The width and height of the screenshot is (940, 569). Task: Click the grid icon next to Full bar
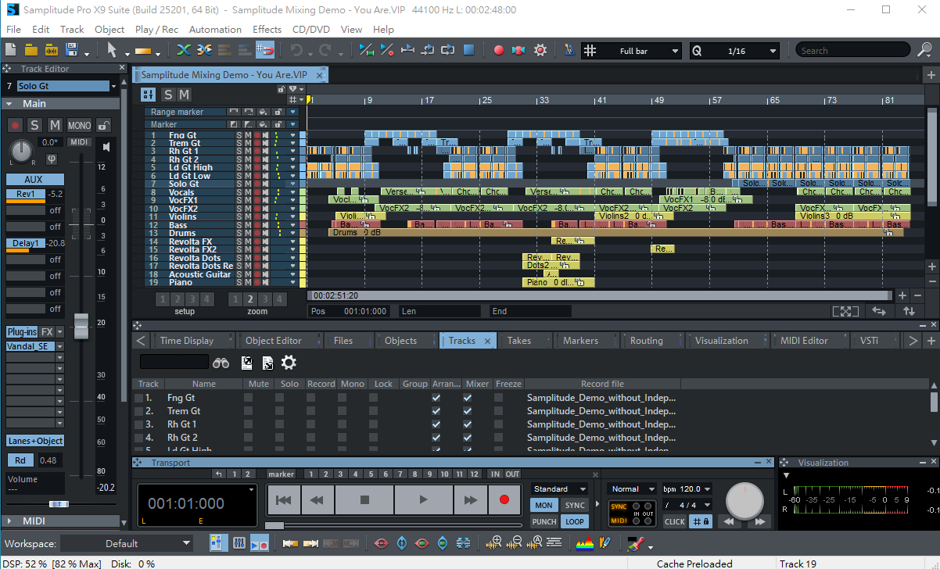click(x=590, y=51)
